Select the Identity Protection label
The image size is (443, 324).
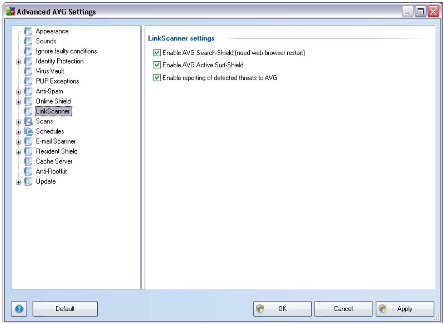[59, 61]
